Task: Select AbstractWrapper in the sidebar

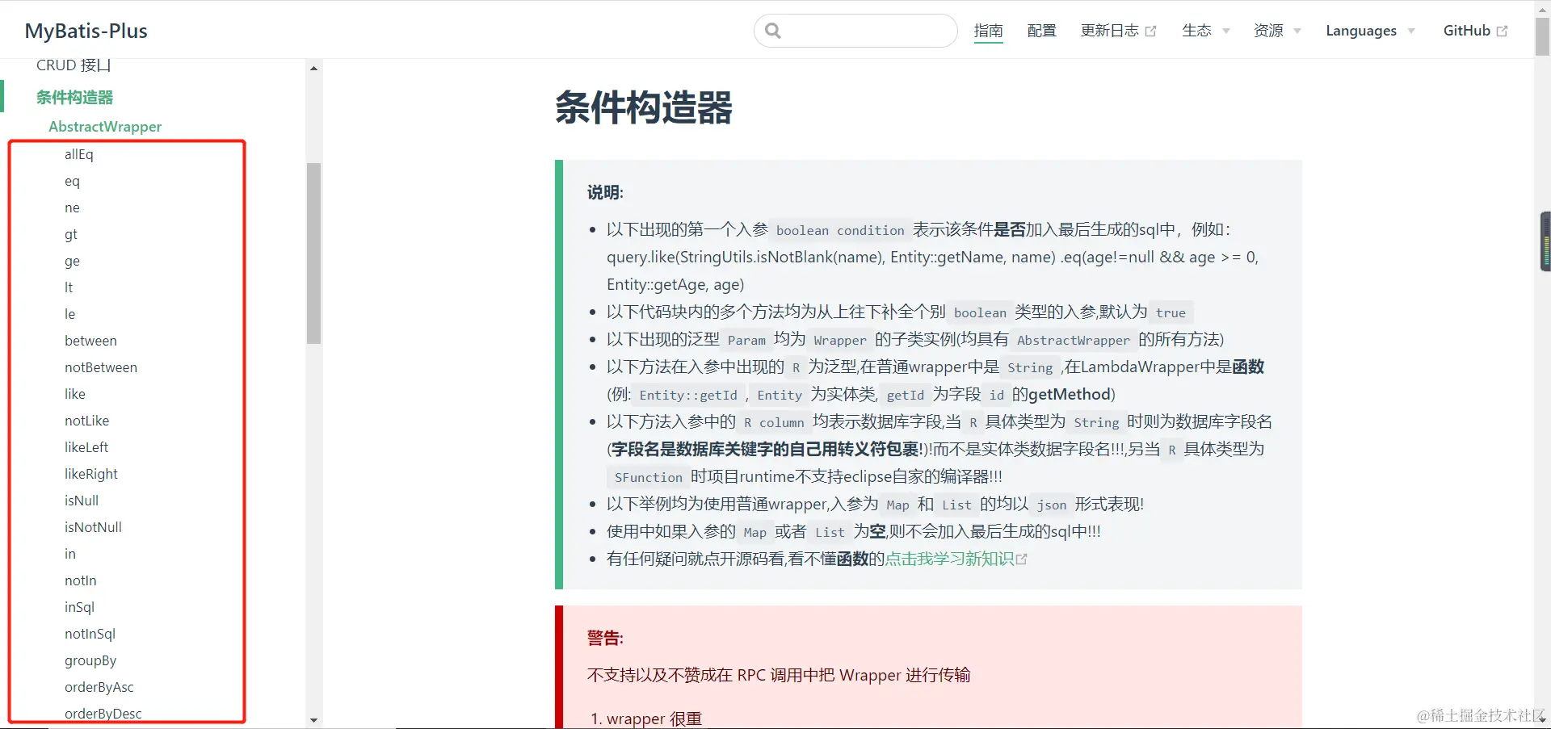Action: 104,127
